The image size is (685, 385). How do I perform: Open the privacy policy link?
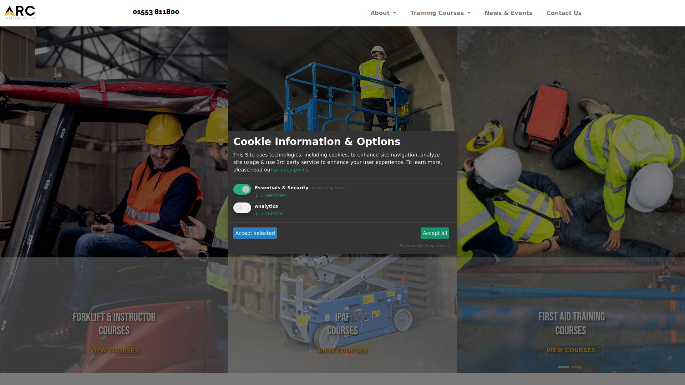tap(290, 169)
